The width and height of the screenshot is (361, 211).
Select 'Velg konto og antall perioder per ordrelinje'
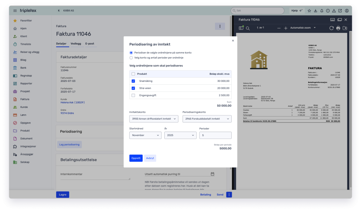pyautogui.click(x=131, y=58)
